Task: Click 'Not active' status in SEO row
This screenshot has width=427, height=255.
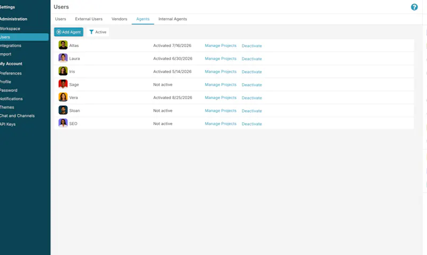Action: [x=163, y=124]
